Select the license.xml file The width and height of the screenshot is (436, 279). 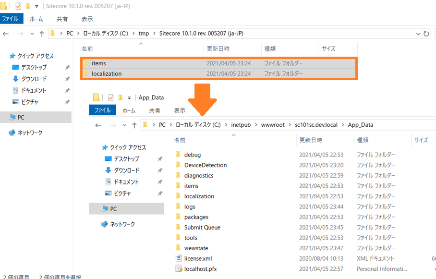pos(198,258)
